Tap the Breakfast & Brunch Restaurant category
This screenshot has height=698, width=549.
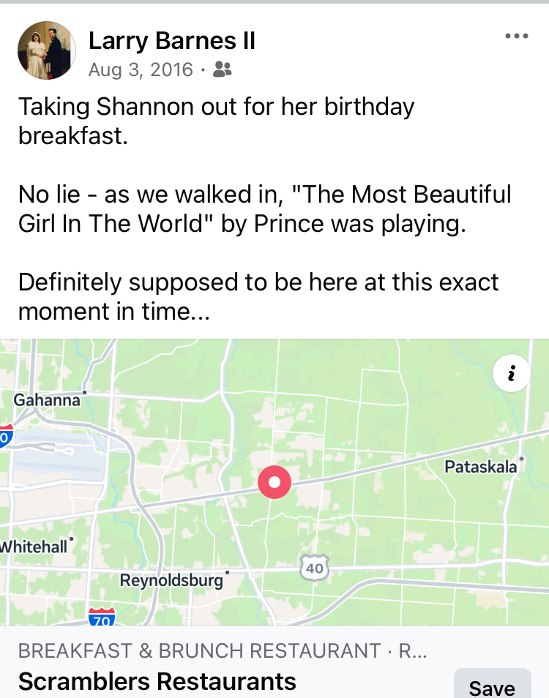point(199,650)
